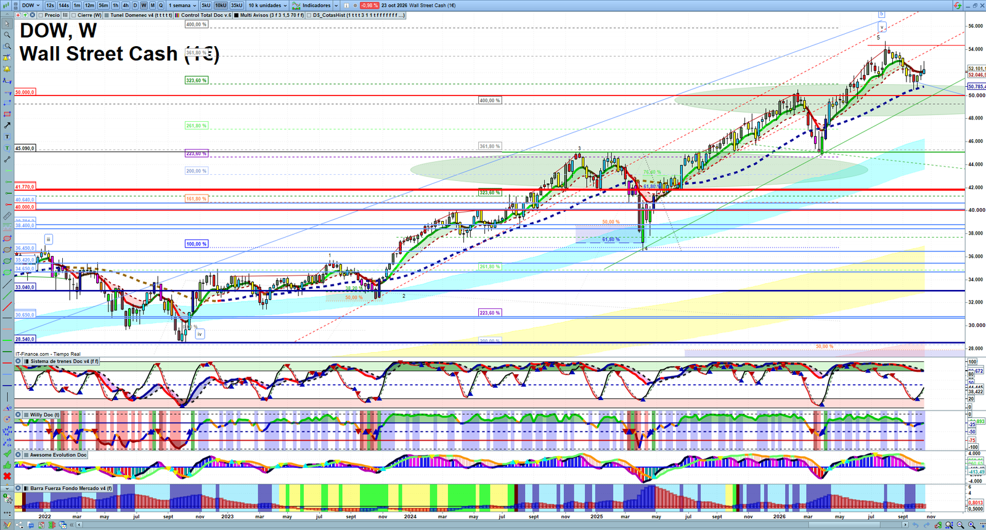This screenshot has height=530, width=986.
Task: Open the Indicadores chart icon
Action: pyautogui.click(x=296, y=6)
